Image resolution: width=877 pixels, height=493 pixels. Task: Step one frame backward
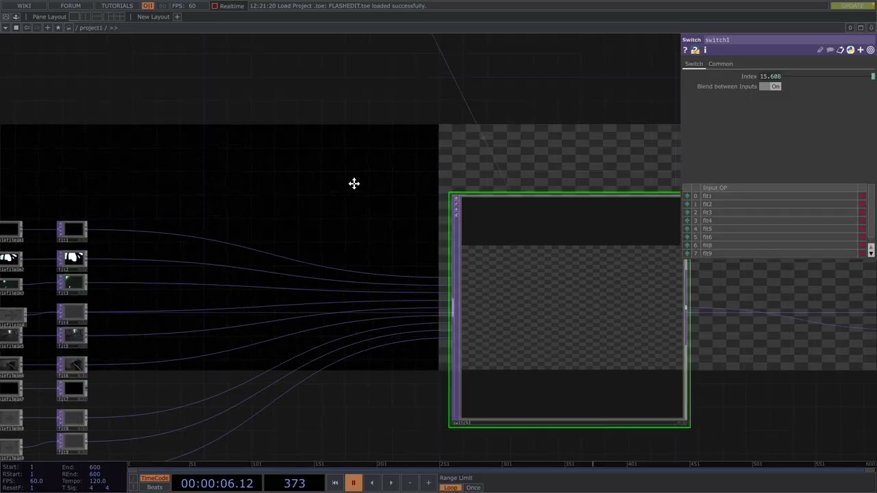(372, 483)
